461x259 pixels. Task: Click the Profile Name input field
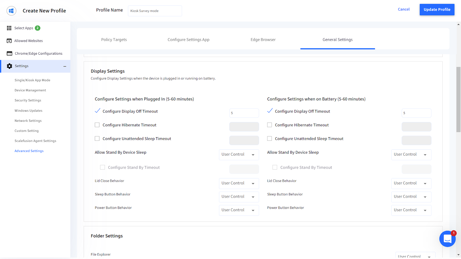coord(155,11)
